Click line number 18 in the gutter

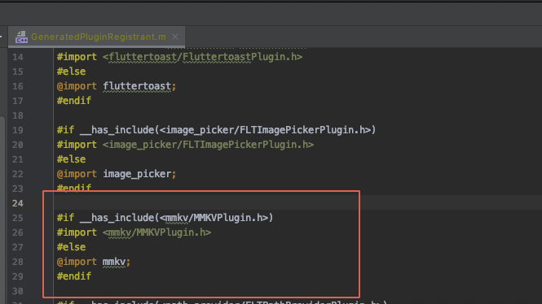click(x=18, y=115)
